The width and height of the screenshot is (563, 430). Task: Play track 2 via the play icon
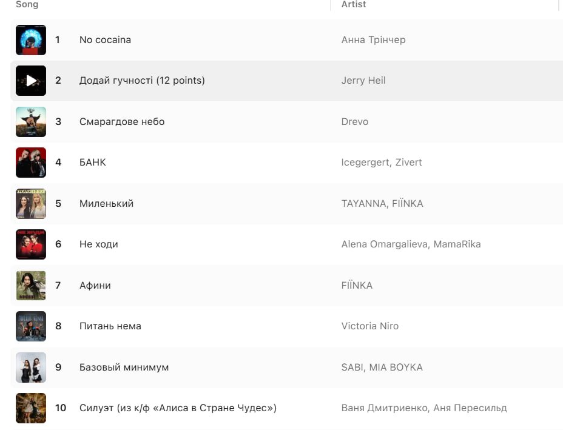[x=31, y=81]
